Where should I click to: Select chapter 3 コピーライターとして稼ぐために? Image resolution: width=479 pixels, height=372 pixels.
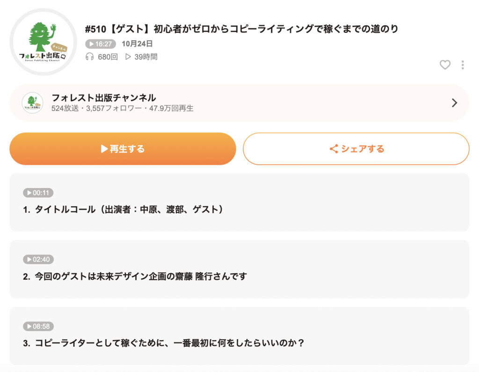point(239,336)
